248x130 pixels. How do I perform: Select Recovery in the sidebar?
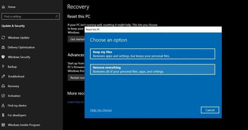(13, 86)
